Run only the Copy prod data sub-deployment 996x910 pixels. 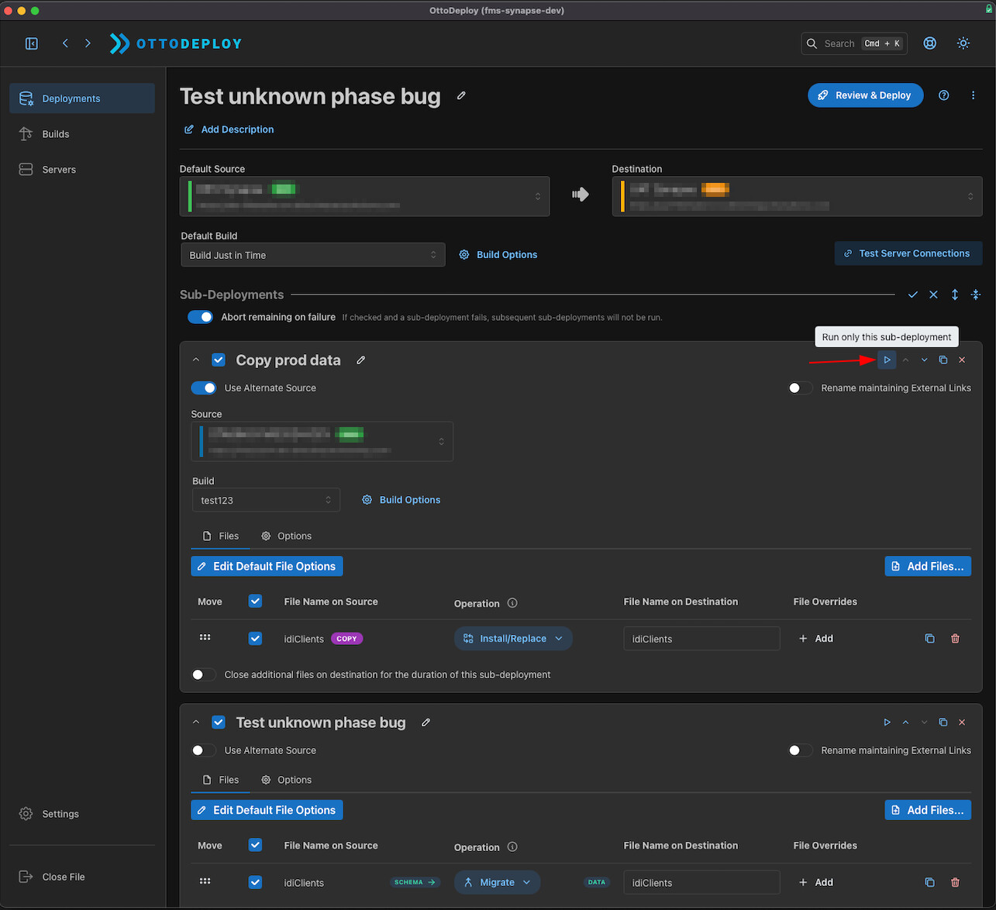click(887, 360)
